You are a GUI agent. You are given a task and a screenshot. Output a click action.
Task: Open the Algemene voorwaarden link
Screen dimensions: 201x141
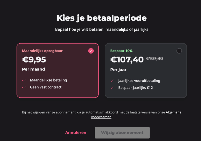pos(173,112)
